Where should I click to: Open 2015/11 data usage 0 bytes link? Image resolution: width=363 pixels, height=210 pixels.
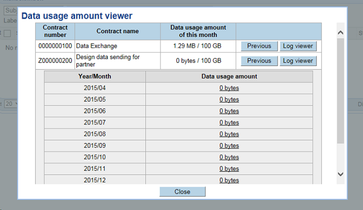click(229, 169)
